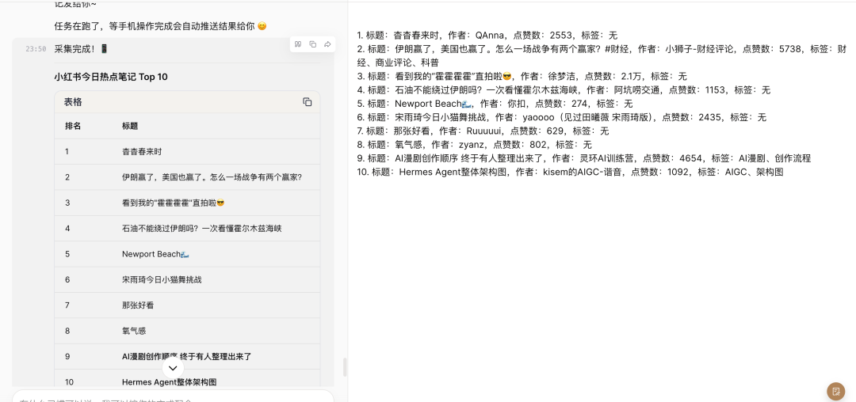Click the 表格 label in table header

[73, 102]
